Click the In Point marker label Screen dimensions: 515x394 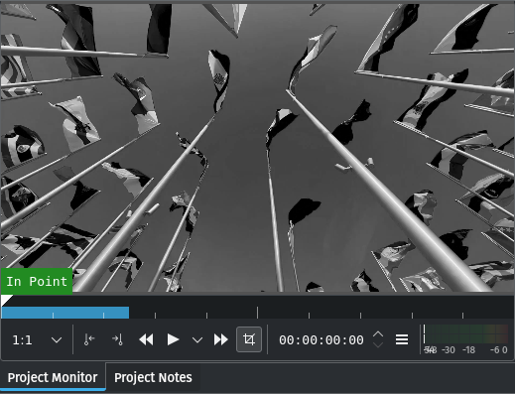tap(37, 281)
